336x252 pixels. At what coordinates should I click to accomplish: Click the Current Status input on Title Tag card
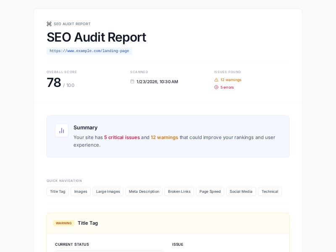coord(109,251)
